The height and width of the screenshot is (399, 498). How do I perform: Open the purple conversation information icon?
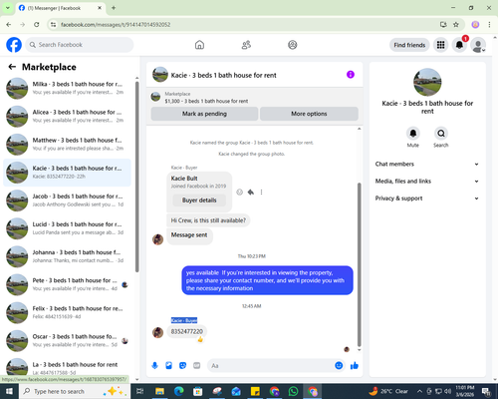(x=351, y=75)
